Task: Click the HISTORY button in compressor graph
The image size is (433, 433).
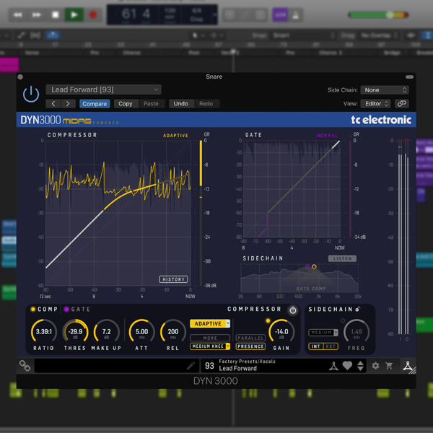Action: (173, 279)
